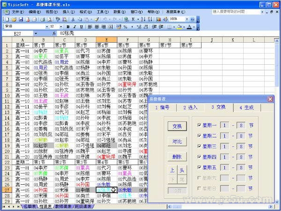Image resolution: width=281 pixels, height=211 pixels.
Task: Click the Print icon in toolbar
Action: [43, 19]
